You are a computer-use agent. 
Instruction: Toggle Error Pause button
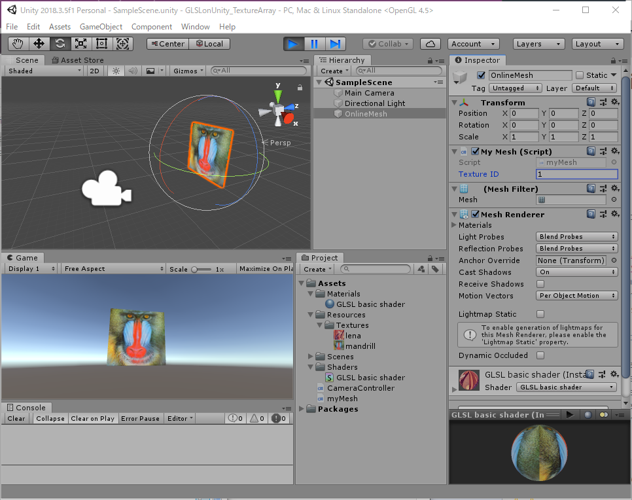tap(140, 419)
